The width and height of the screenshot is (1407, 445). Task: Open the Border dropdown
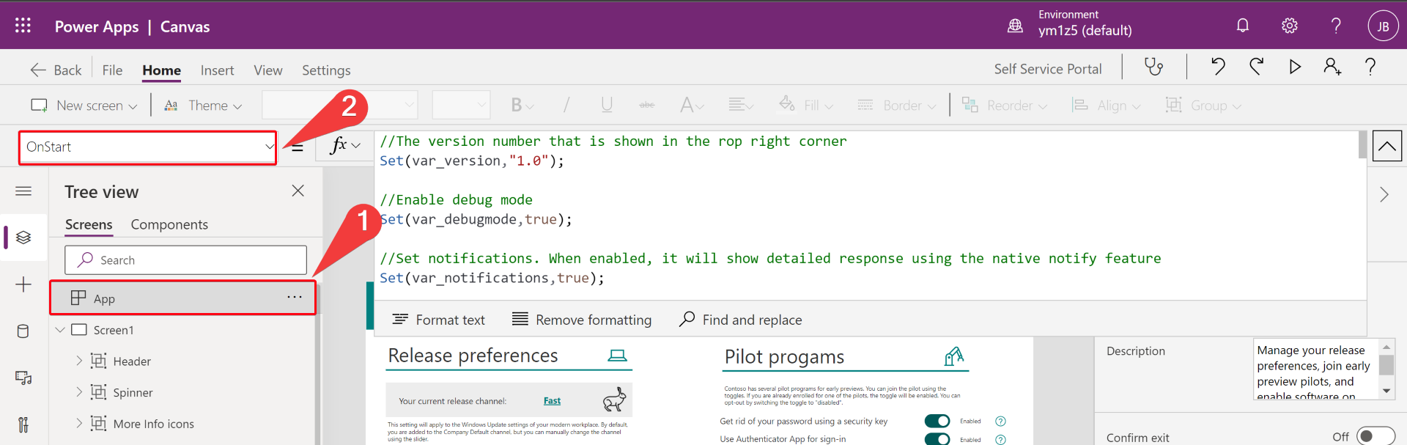[897, 105]
